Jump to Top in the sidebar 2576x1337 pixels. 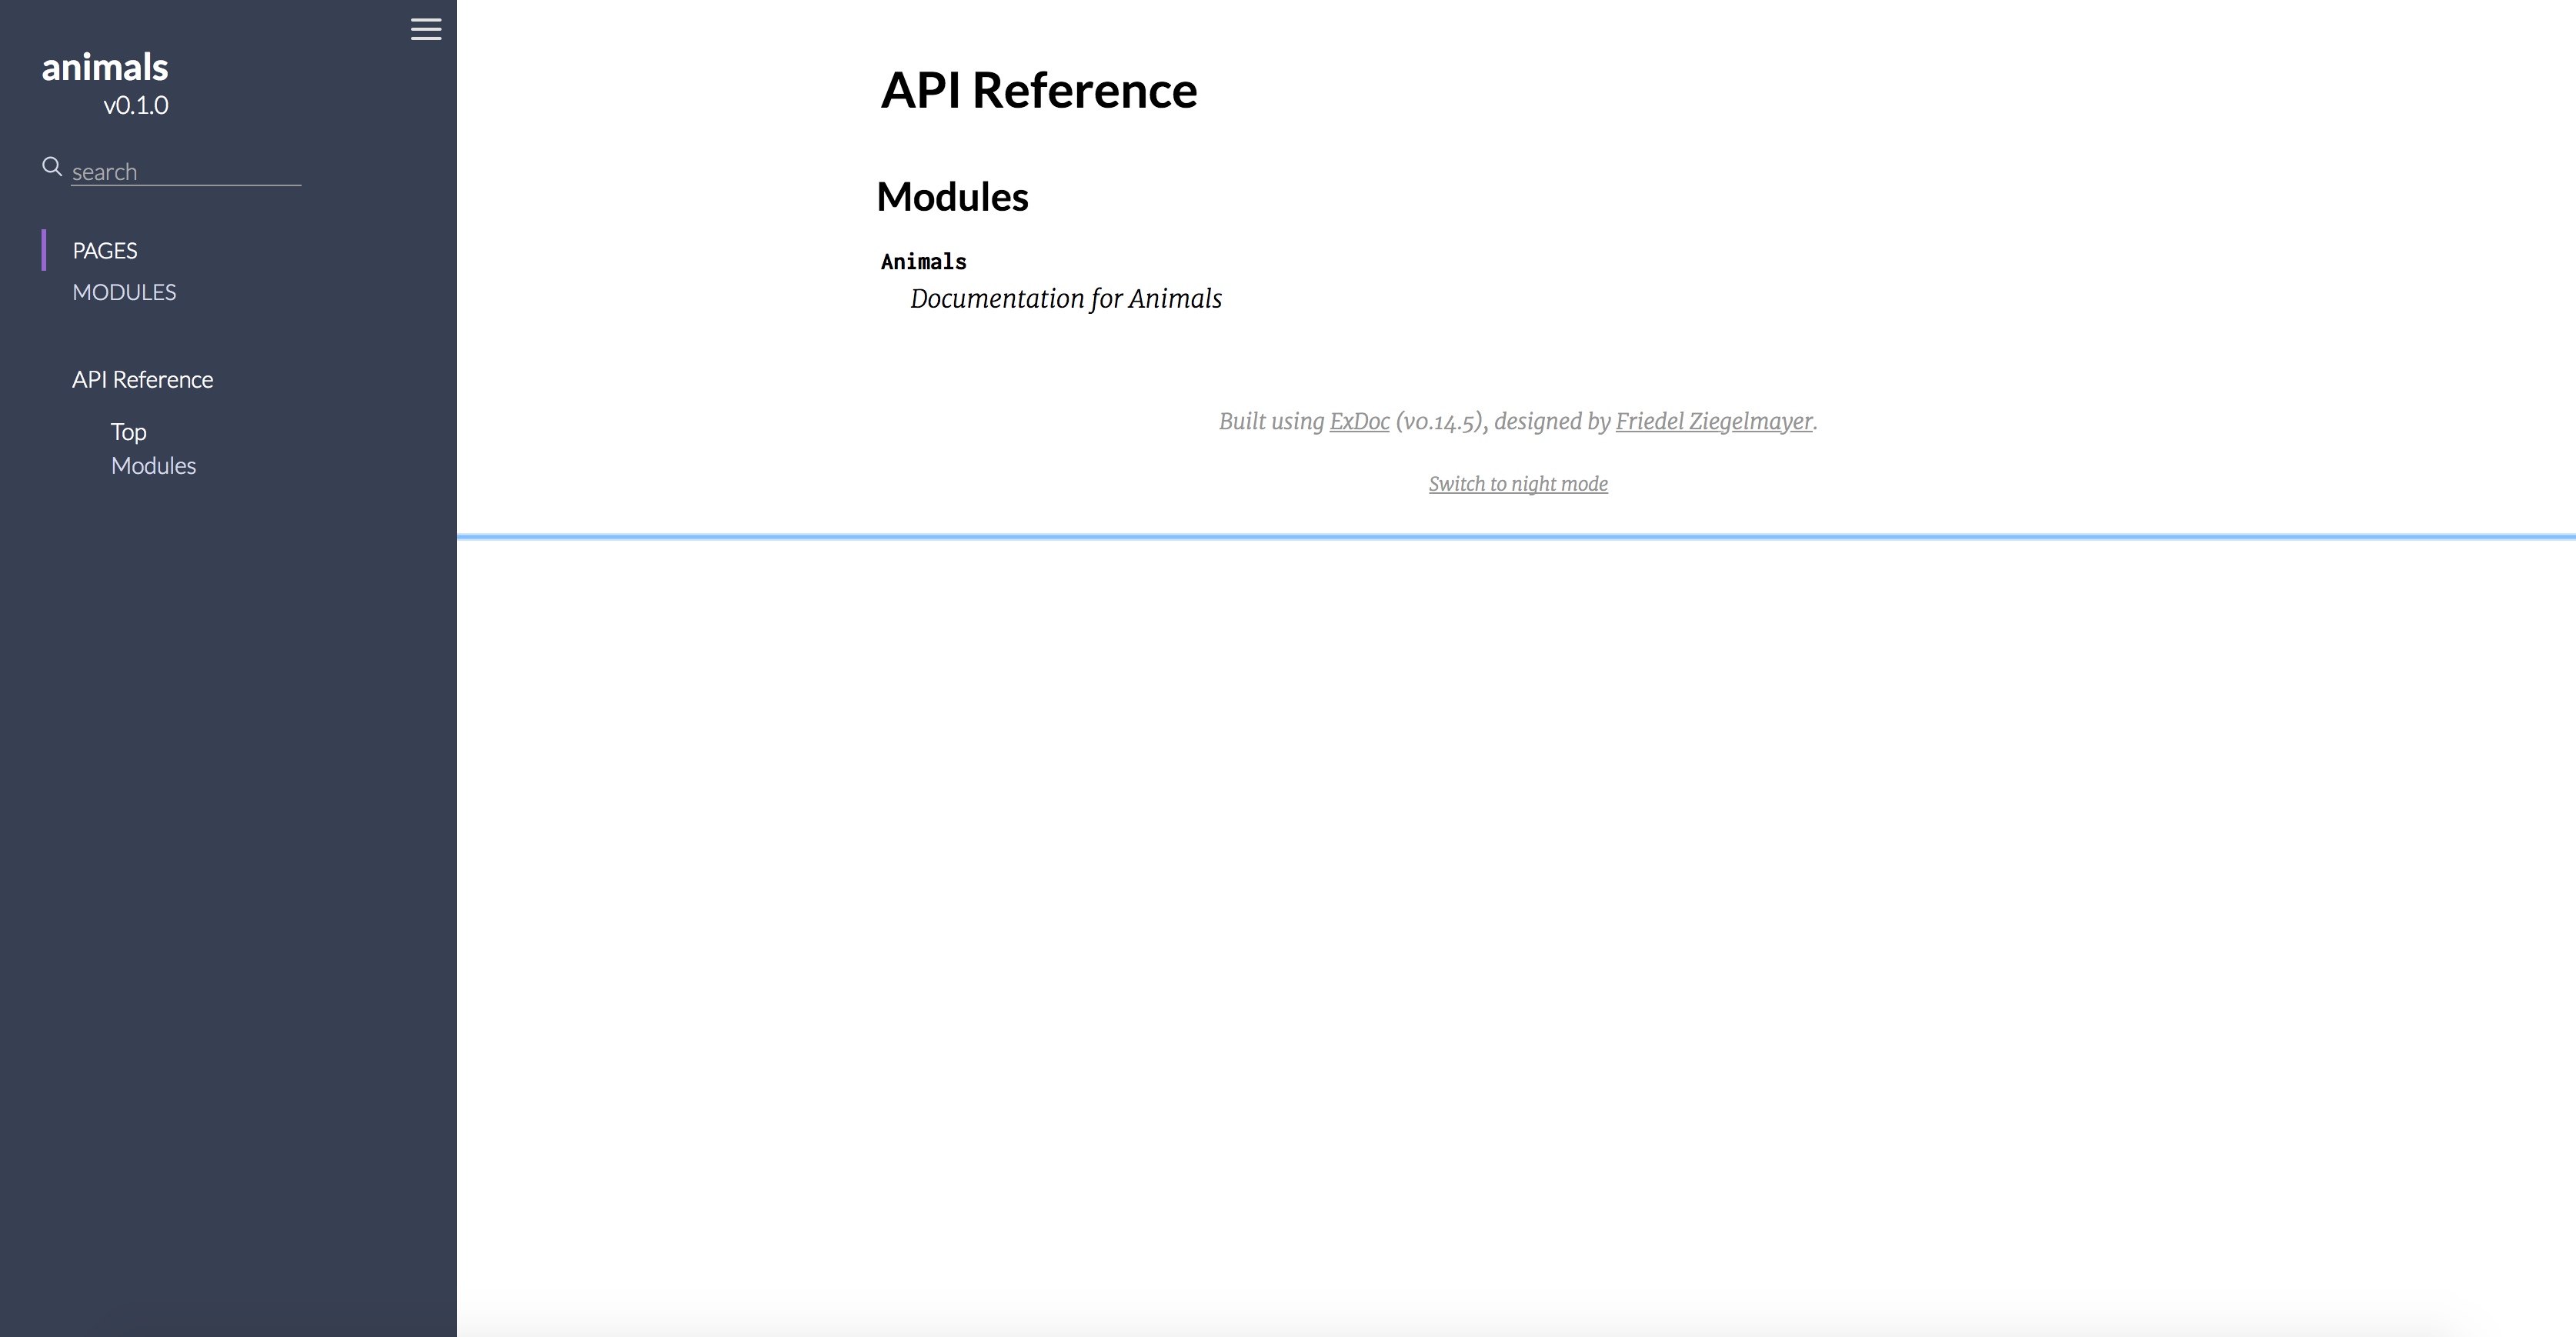tap(128, 431)
